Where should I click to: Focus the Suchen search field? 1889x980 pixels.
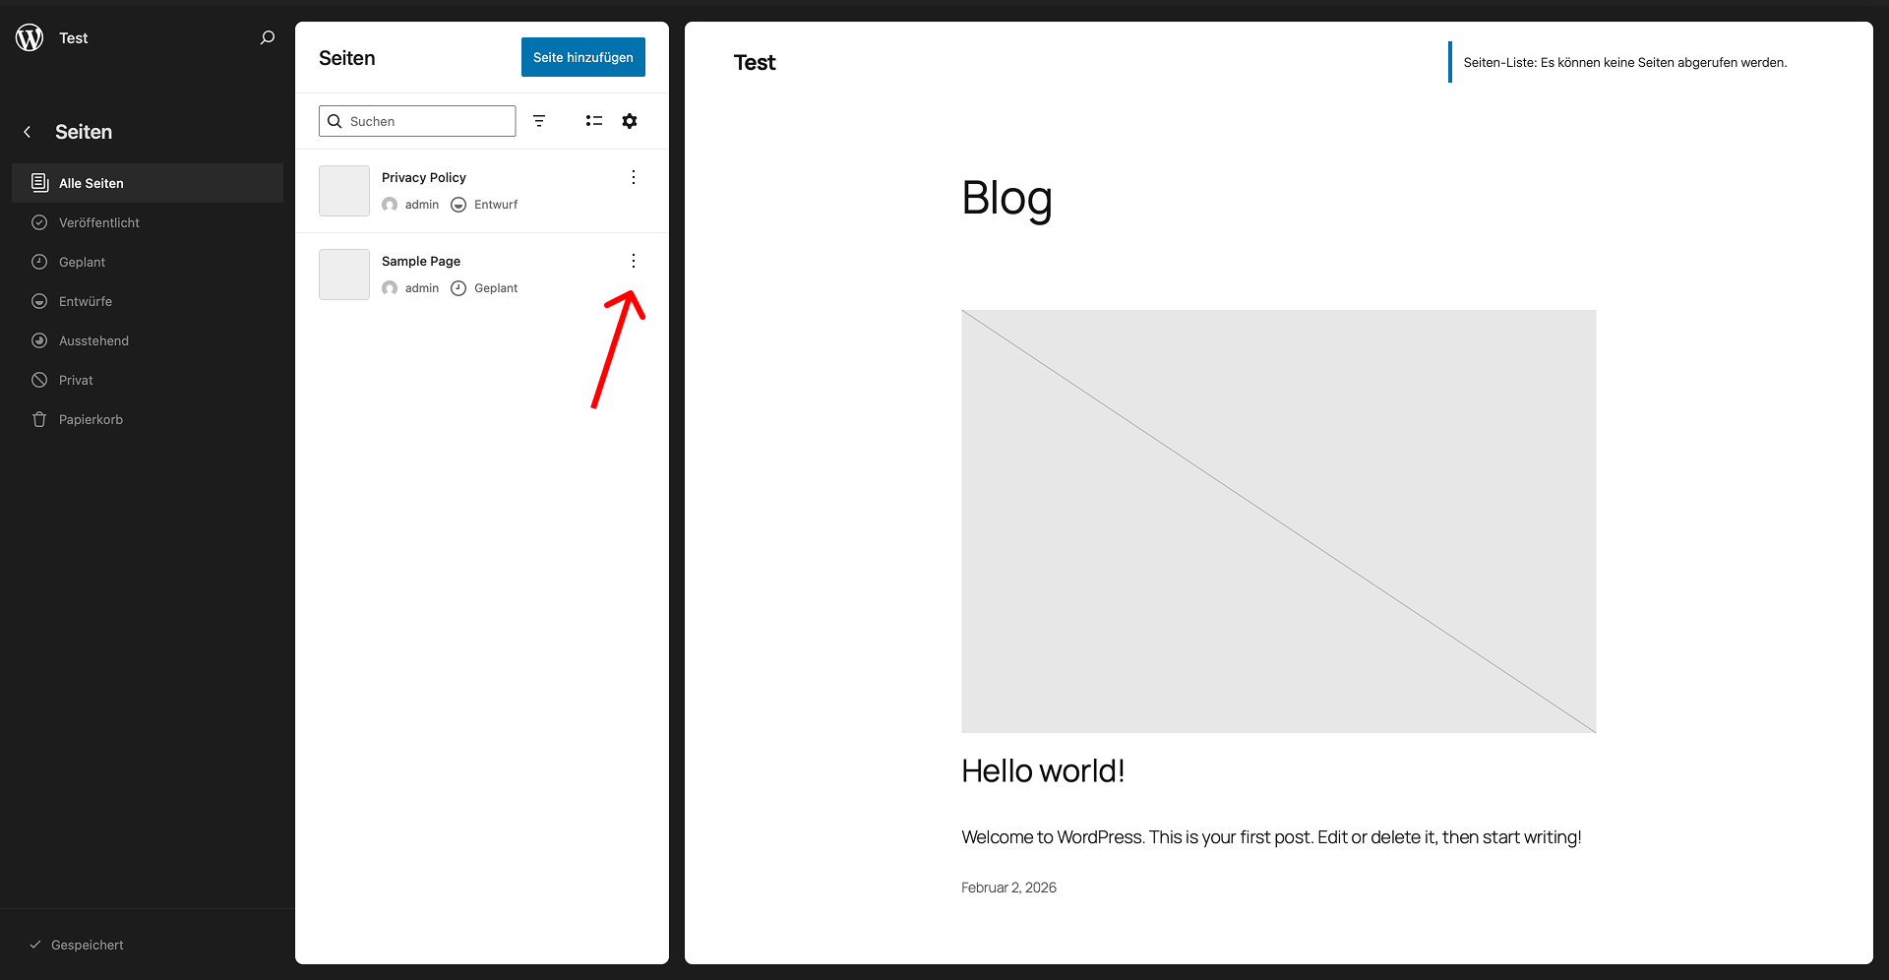(417, 121)
